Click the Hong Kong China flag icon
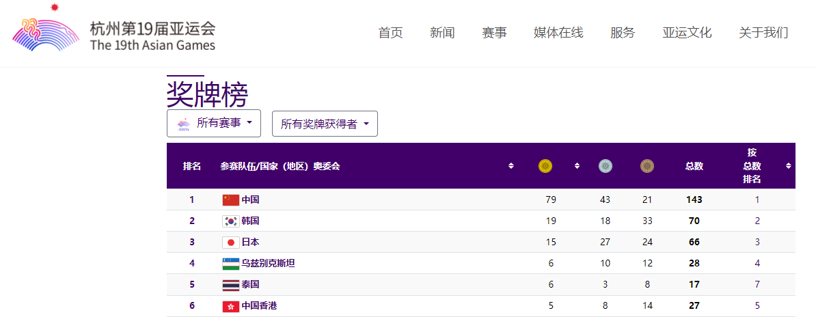Image resolution: width=816 pixels, height=317 pixels. [x=231, y=306]
